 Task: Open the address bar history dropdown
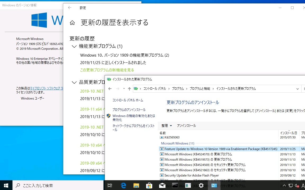pyautogui.click(x=297, y=89)
